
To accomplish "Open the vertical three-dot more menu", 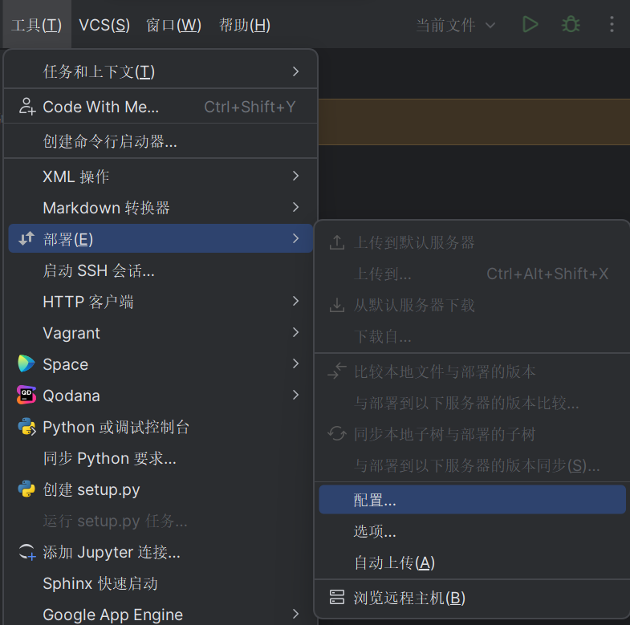I will pos(612,25).
